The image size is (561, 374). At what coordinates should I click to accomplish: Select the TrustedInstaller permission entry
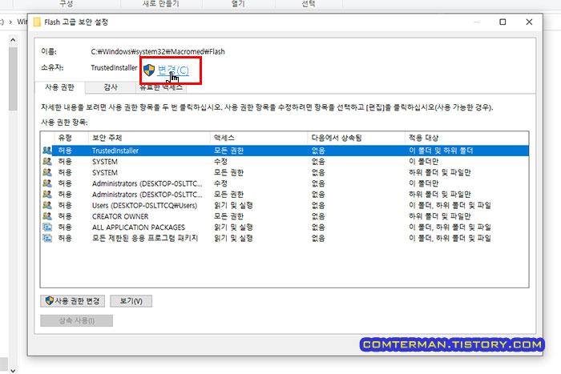285,151
